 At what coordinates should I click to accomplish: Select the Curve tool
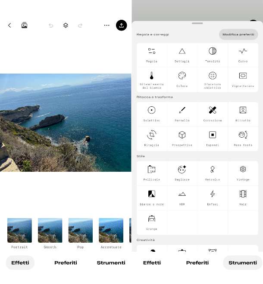[x=243, y=55]
